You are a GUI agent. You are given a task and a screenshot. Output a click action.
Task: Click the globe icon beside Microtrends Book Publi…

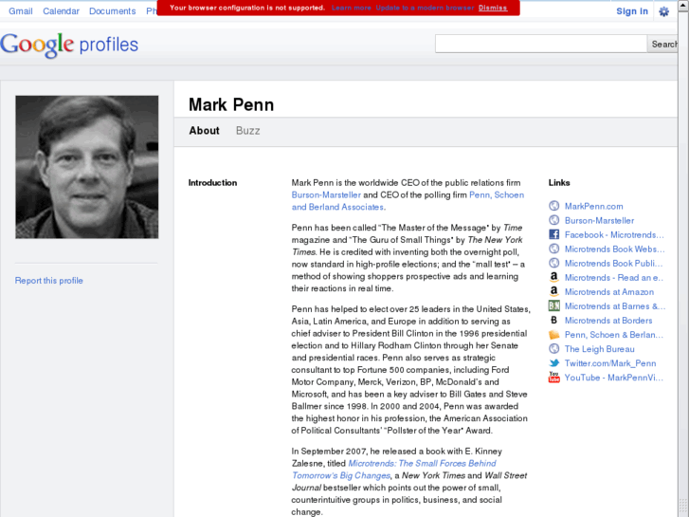554,263
